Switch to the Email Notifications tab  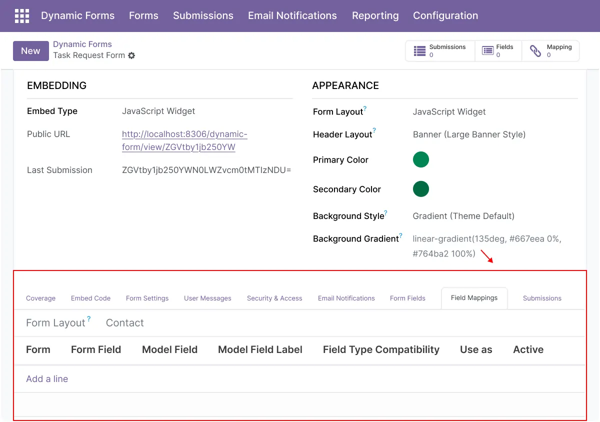click(x=346, y=298)
